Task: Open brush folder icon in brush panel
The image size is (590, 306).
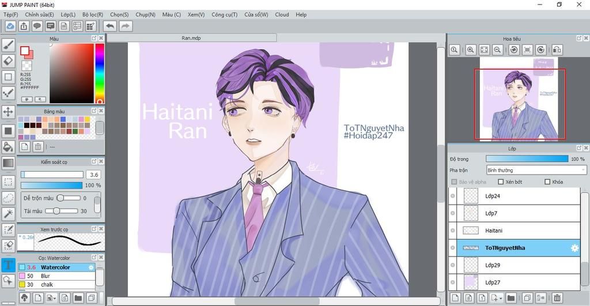Action: (x=78, y=298)
